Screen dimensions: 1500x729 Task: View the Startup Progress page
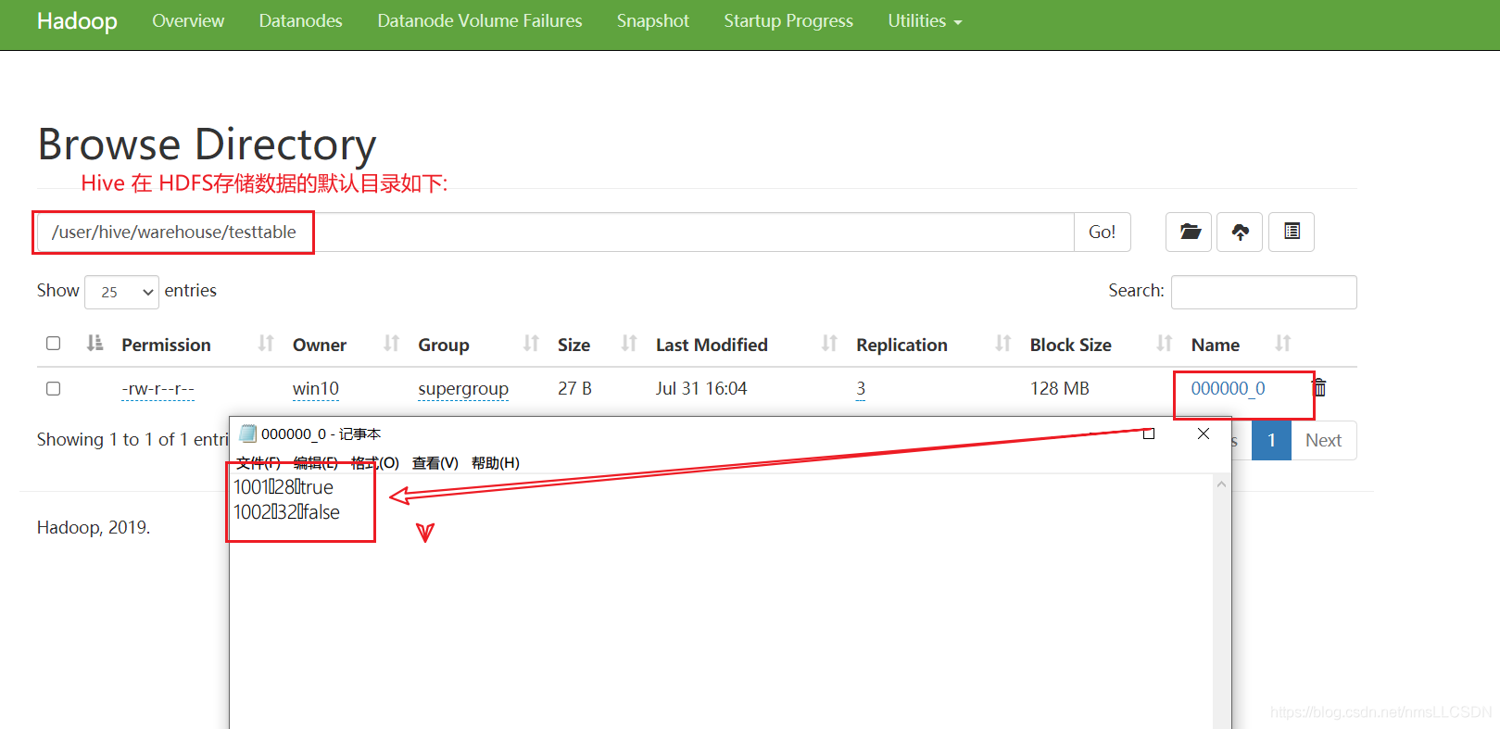[x=788, y=20]
